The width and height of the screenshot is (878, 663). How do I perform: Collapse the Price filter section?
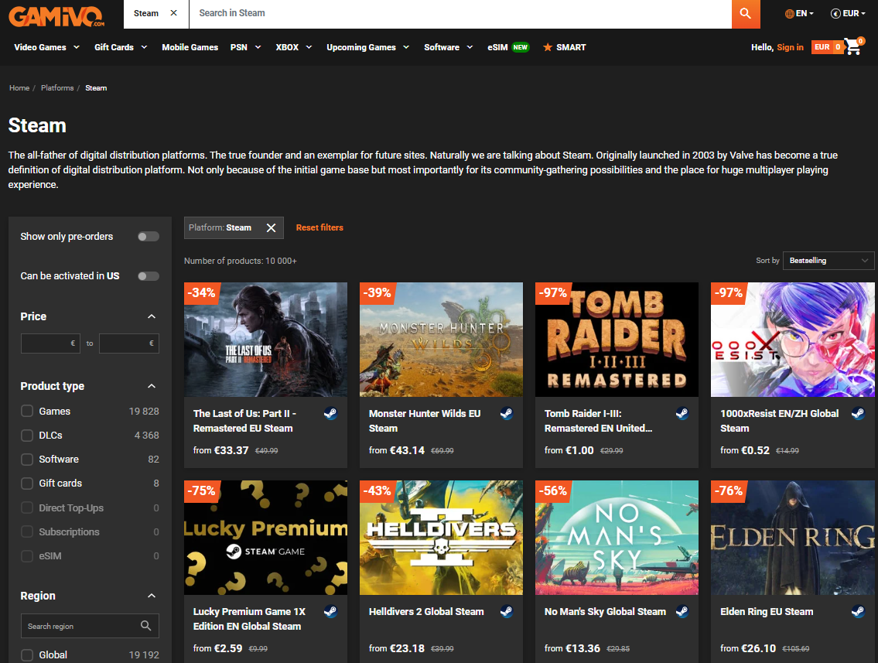[x=152, y=316]
